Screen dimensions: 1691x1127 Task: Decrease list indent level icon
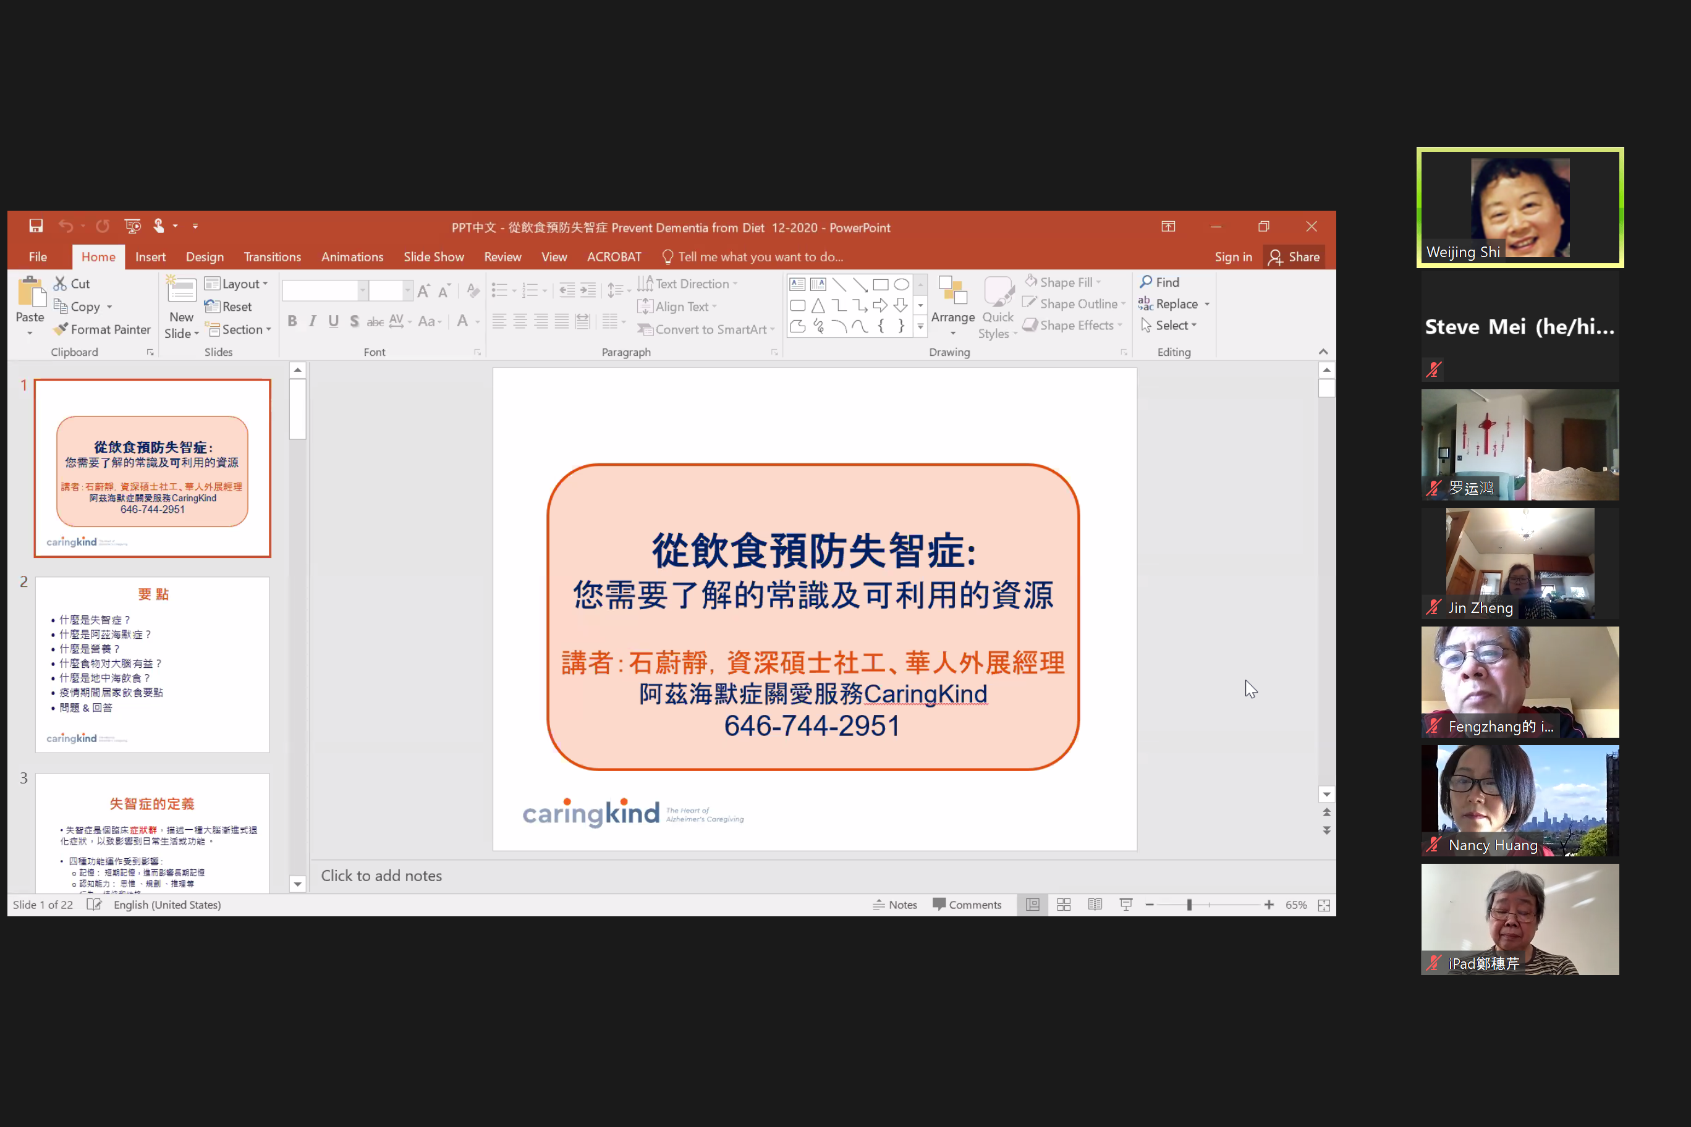[567, 290]
